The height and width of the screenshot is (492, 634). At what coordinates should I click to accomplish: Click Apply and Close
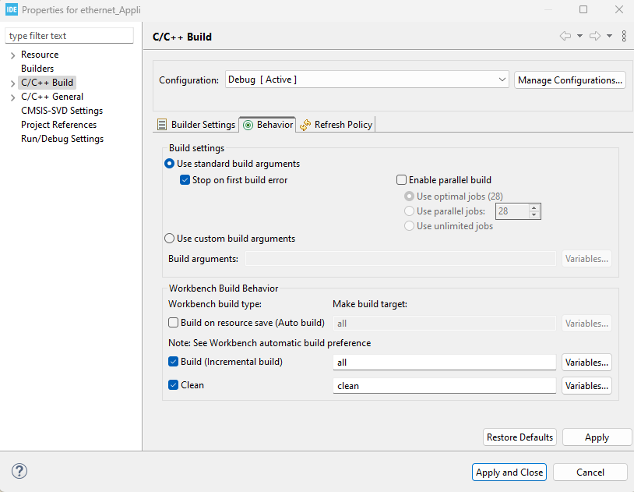click(509, 473)
